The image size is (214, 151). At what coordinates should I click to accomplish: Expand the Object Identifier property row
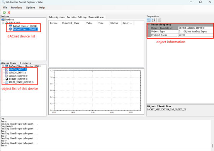click(149, 28)
